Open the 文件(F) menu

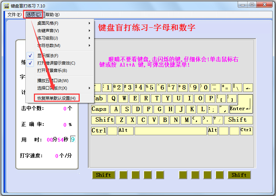click(15, 15)
